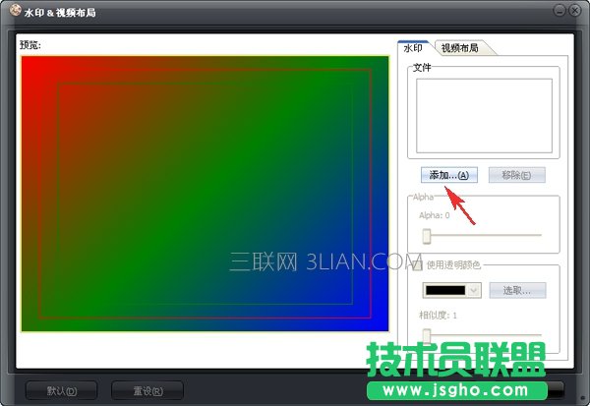Click the 选取... color pick button
The image size is (590, 406).
tap(517, 290)
